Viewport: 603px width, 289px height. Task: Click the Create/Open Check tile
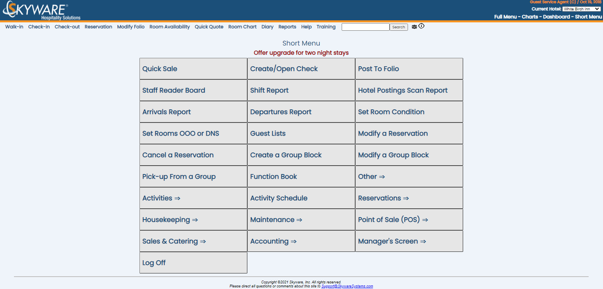coord(301,69)
